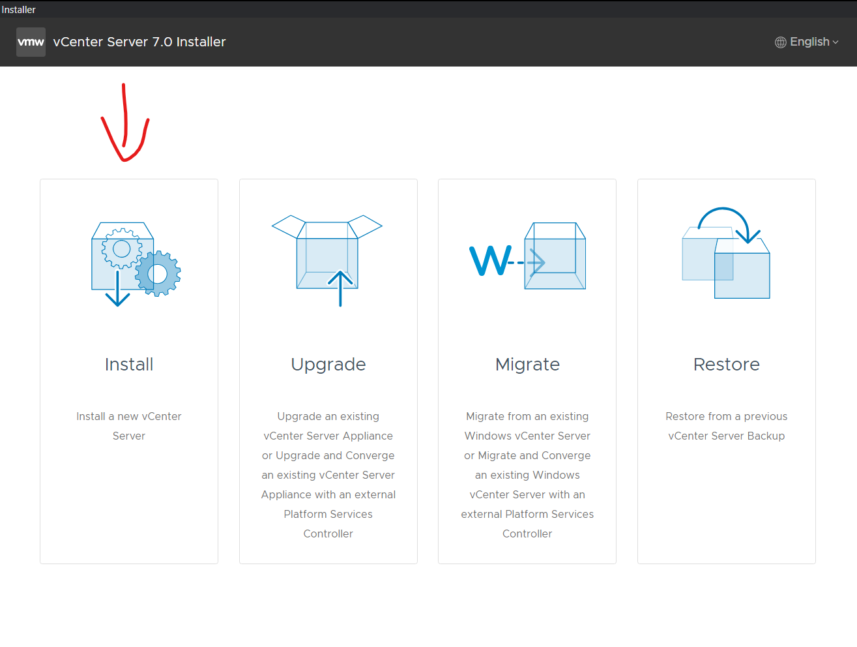Click 'Restore from a previous vCenter Server Backup' text
This screenshot has width=857, height=647.
coord(727,426)
